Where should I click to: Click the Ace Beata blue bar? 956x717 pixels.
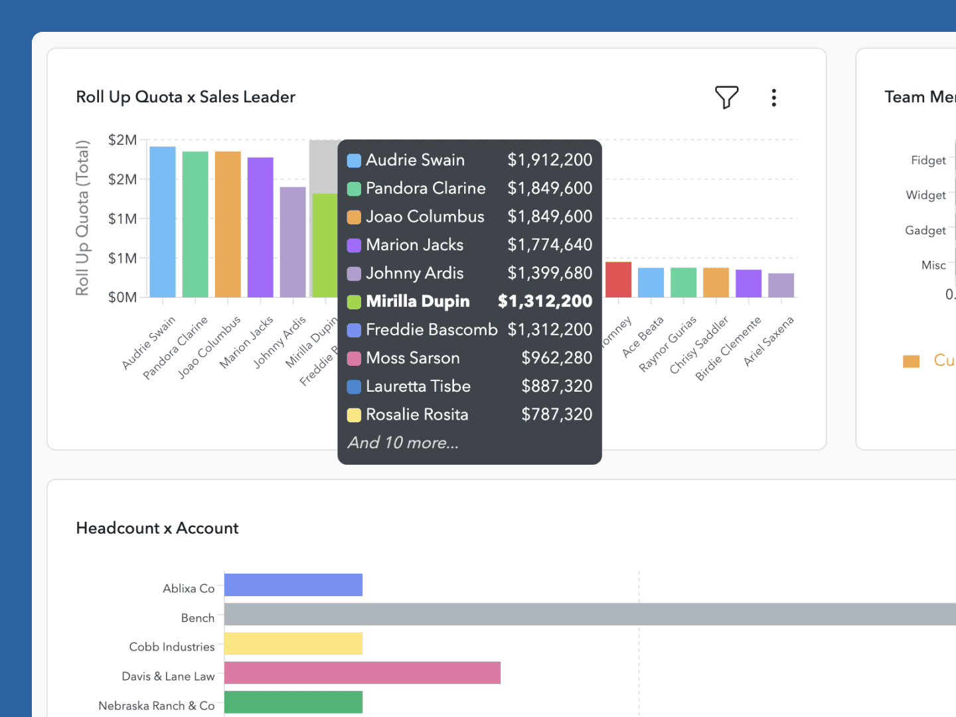click(651, 283)
